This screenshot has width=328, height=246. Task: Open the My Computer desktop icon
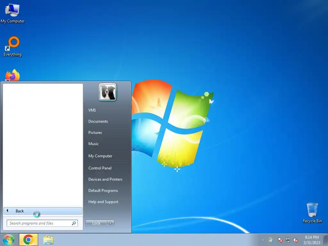[x=12, y=13]
